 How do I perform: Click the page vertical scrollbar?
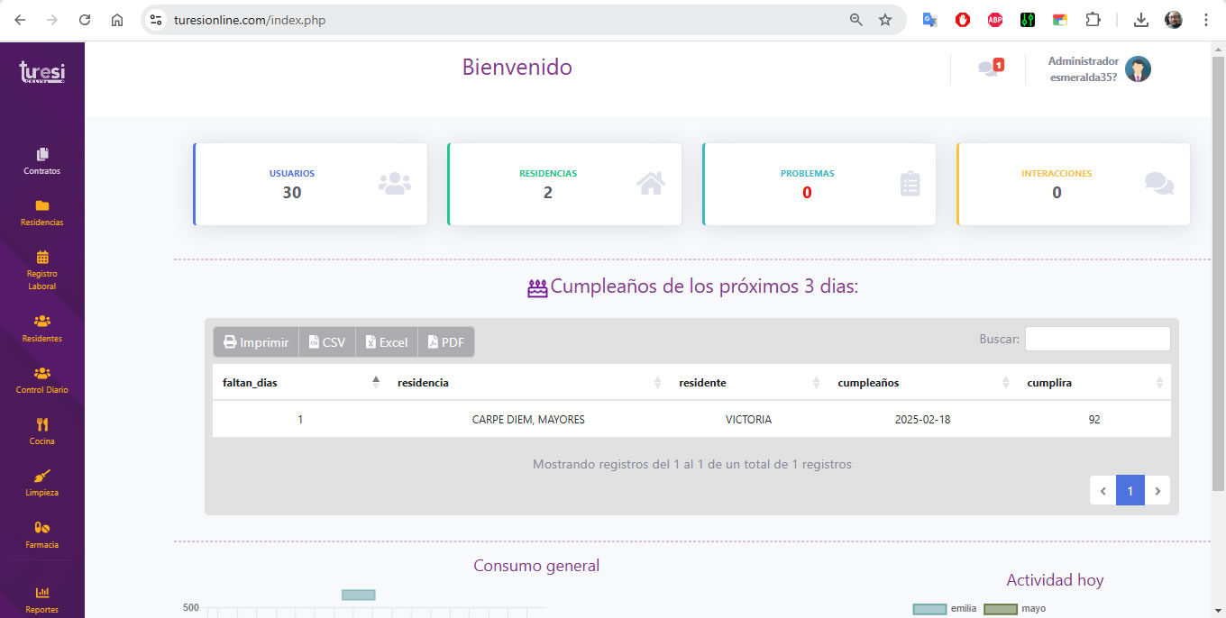click(1218, 270)
